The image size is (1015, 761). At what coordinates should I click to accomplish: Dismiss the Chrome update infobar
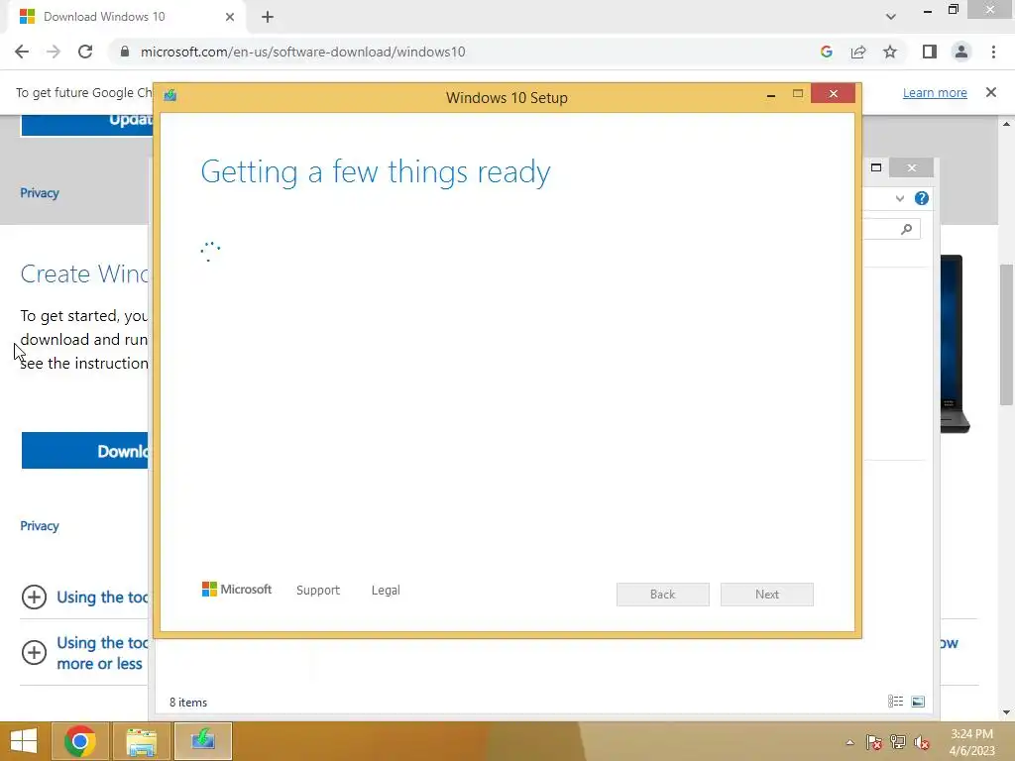click(991, 92)
